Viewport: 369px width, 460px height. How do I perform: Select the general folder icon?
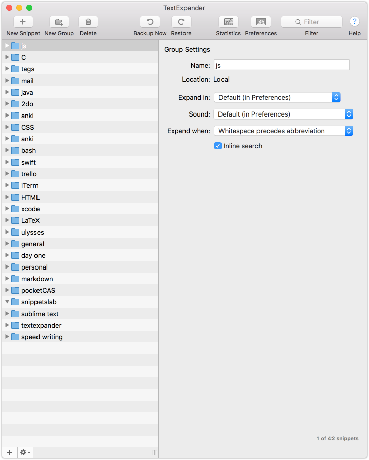coord(15,244)
